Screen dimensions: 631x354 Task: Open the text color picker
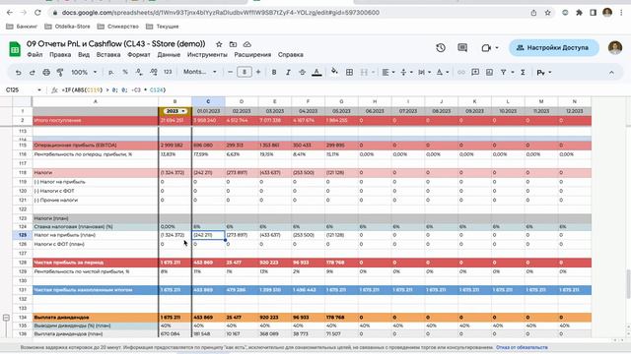pyautogui.click(x=316, y=72)
